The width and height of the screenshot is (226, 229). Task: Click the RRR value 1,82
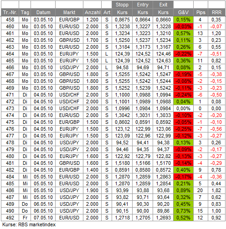[216, 190]
